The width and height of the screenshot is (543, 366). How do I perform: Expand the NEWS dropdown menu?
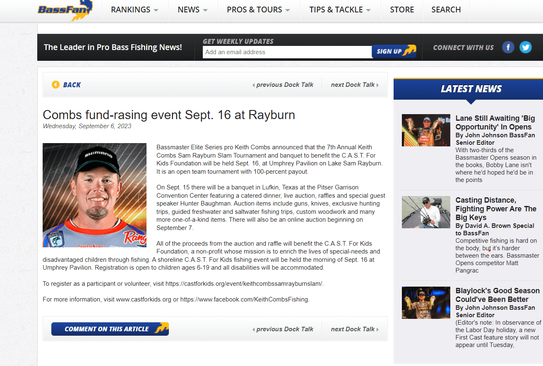193,10
